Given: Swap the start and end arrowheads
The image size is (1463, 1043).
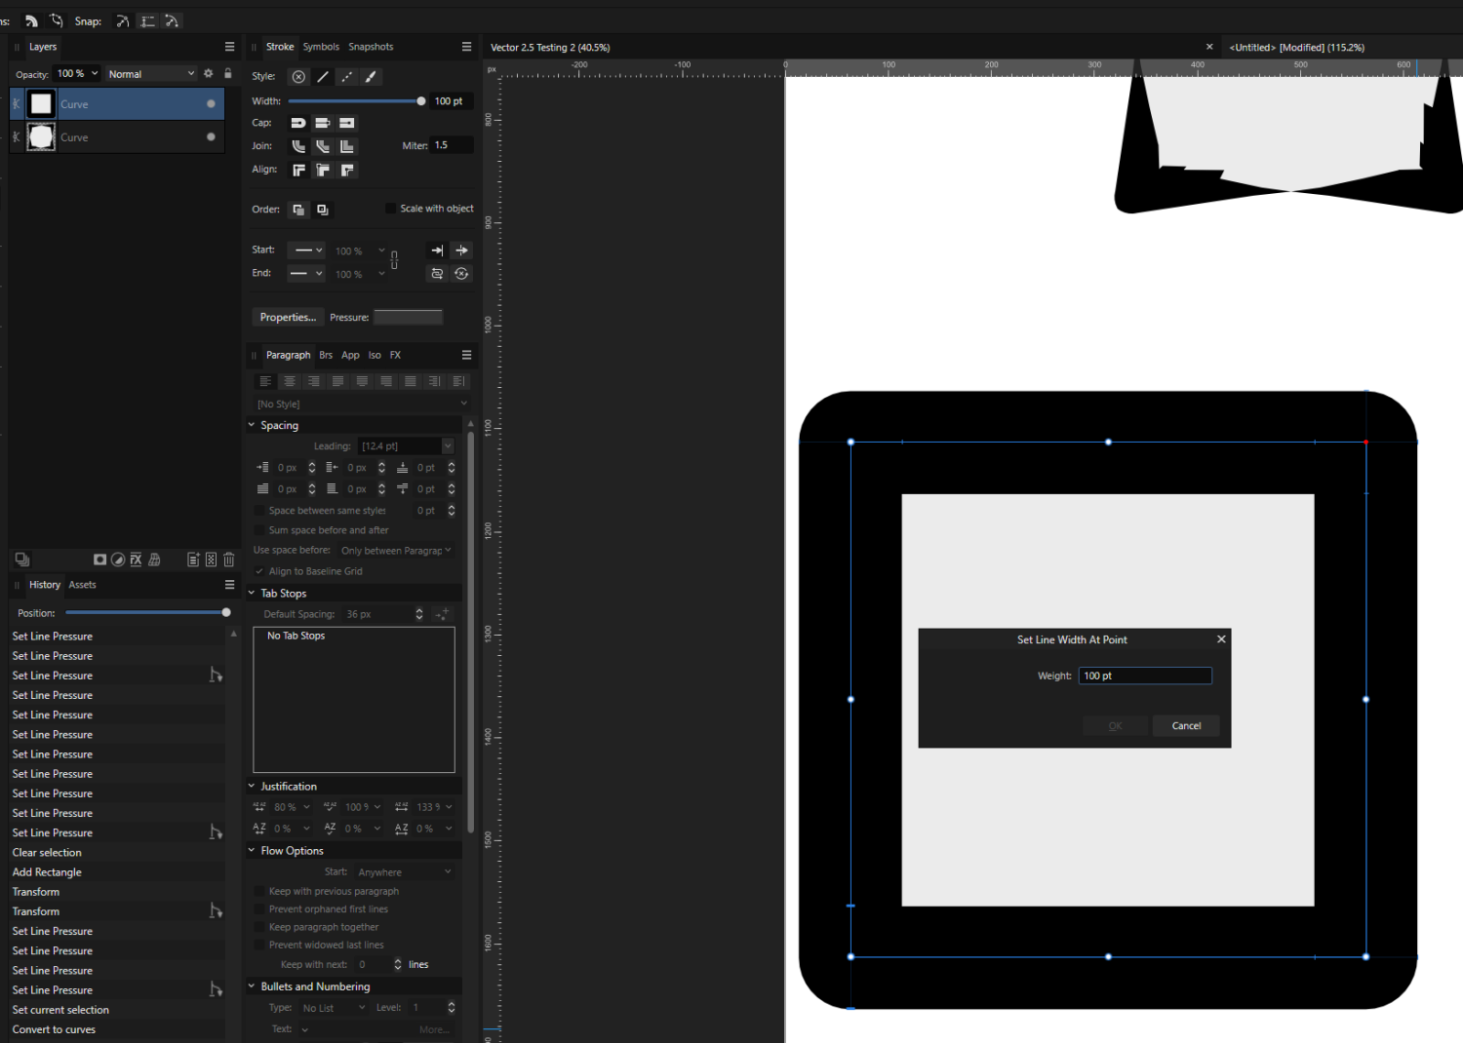Looking at the screenshot, I should tap(437, 274).
